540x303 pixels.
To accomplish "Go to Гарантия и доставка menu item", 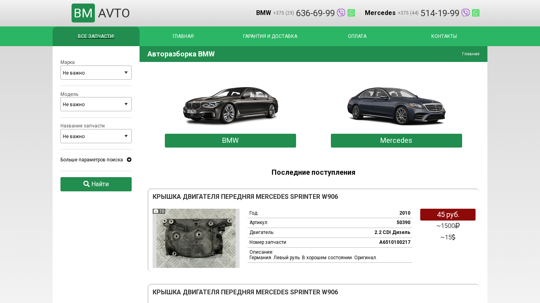I will [270, 36].
